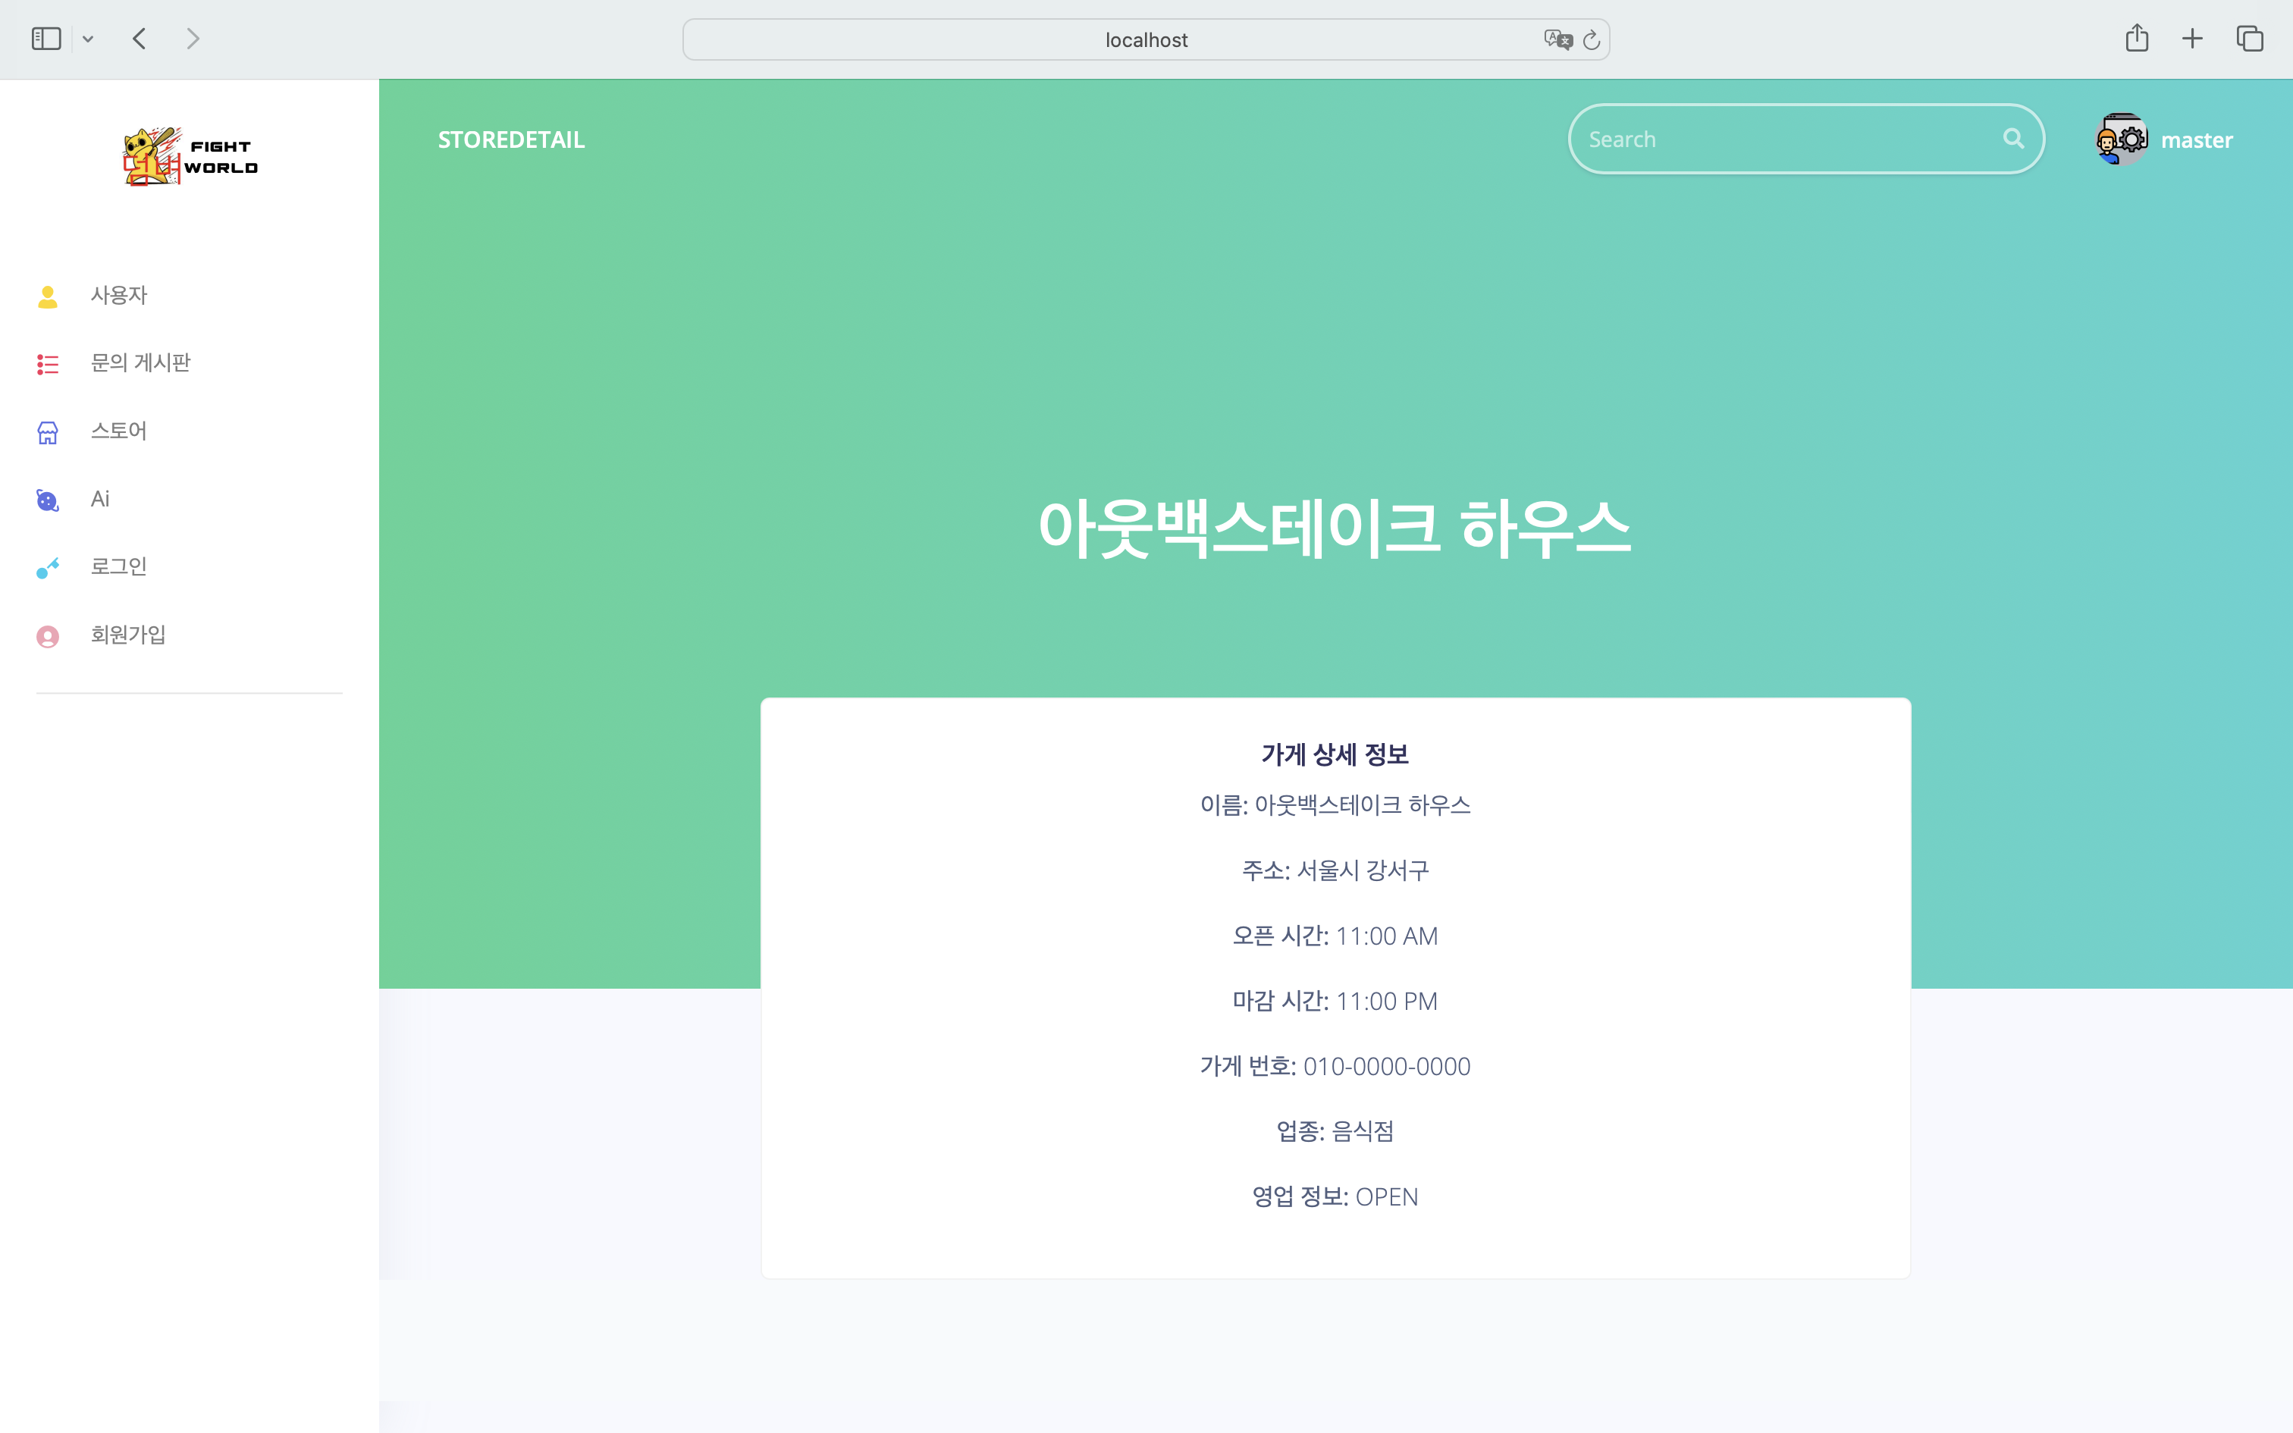Image resolution: width=2293 pixels, height=1433 pixels.
Task: Open the 스토어 menu item
Action: pyautogui.click(x=118, y=431)
